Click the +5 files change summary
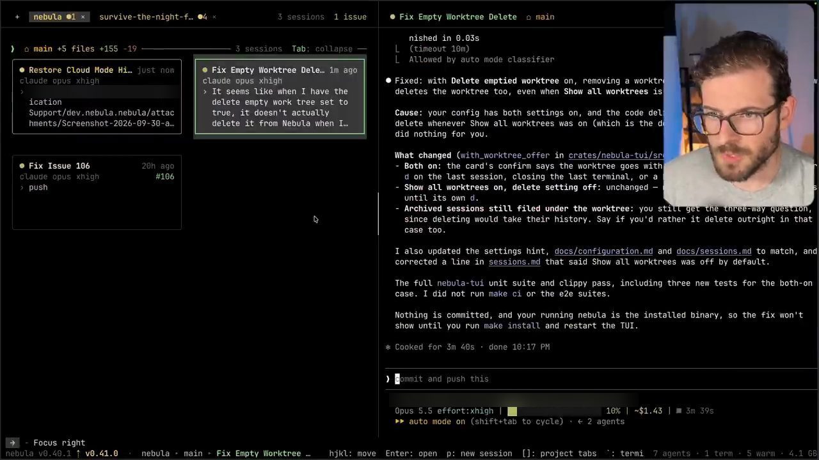819x460 pixels. tap(76, 49)
